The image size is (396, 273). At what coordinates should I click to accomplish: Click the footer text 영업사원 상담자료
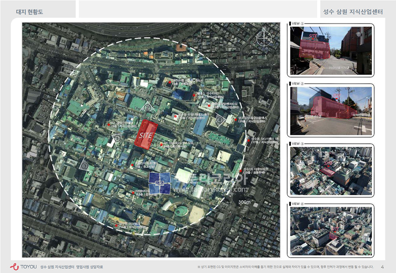pyautogui.click(x=90, y=267)
